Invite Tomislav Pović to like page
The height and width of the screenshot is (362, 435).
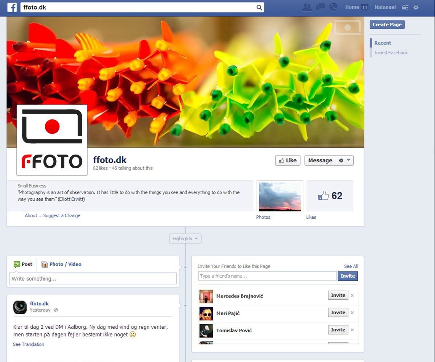pos(338,330)
